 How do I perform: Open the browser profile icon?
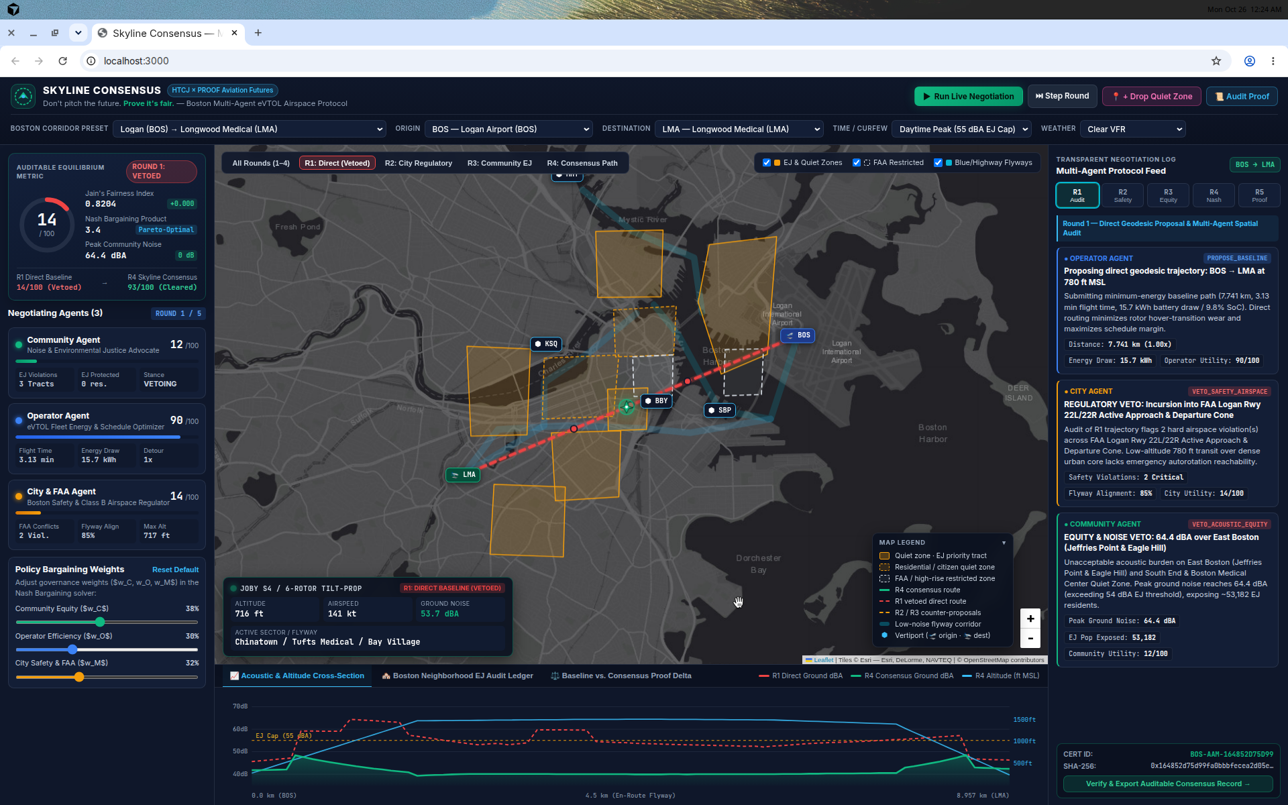tap(1250, 61)
